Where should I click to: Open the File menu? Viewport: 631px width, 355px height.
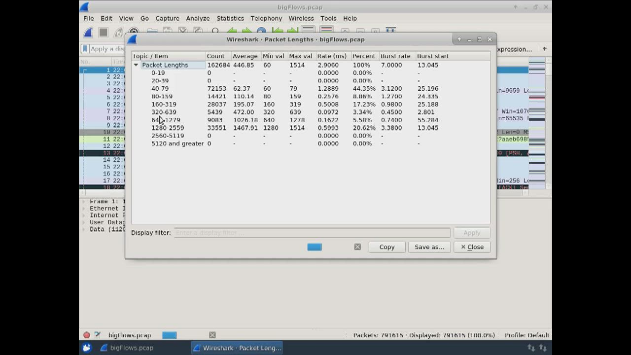coord(89,18)
